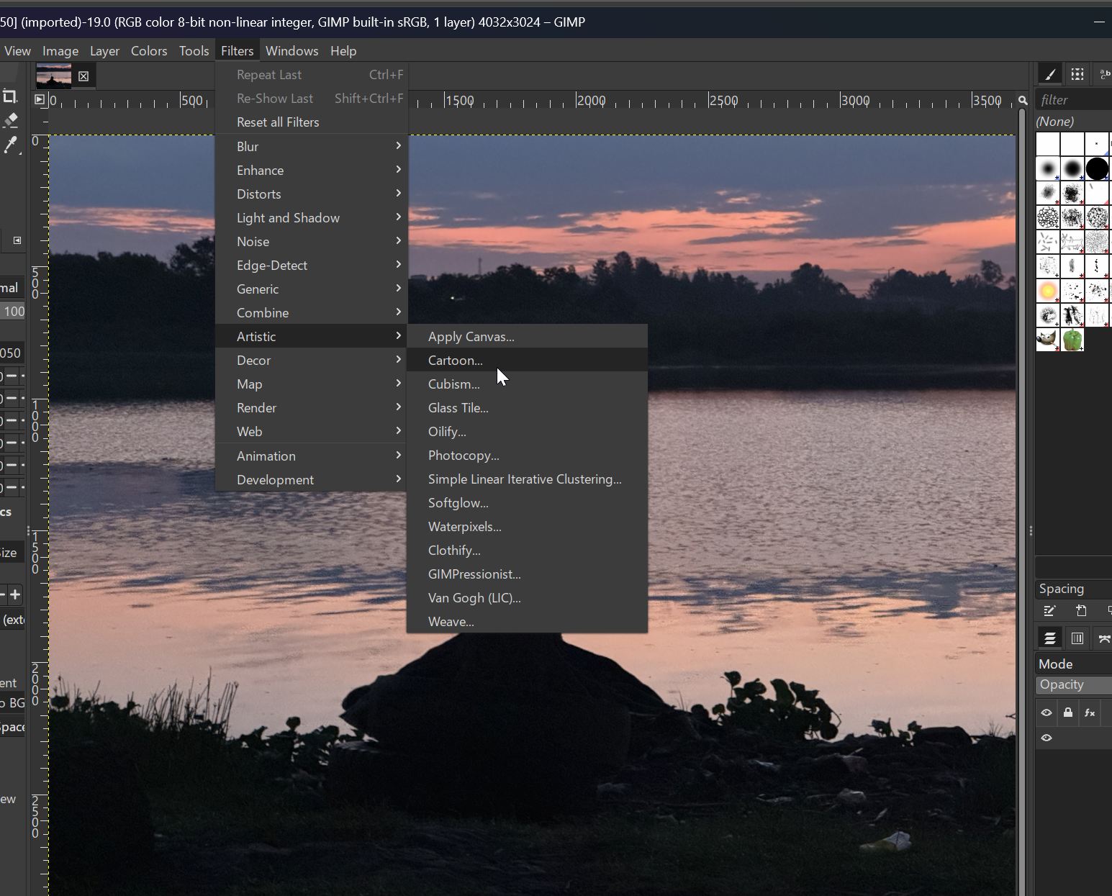Click the Create new brush icon
This screenshot has height=896, width=1112.
coord(1081,611)
